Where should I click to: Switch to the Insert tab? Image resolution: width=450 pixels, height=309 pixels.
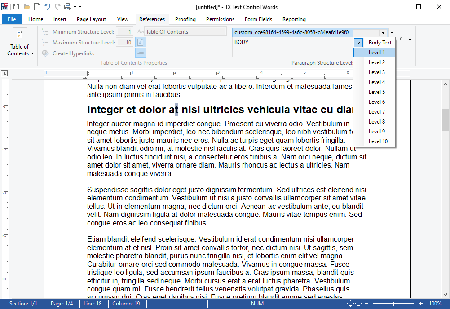click(60, 19)
